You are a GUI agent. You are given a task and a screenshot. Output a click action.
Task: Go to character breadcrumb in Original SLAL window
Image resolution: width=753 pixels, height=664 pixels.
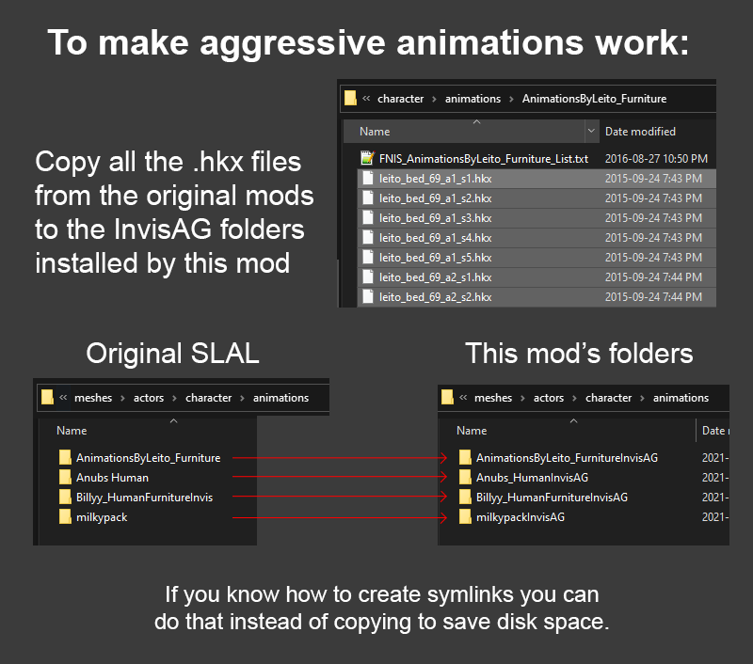point(208,398)
